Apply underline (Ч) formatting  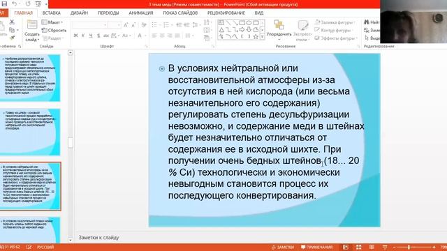tap(91, 36)
